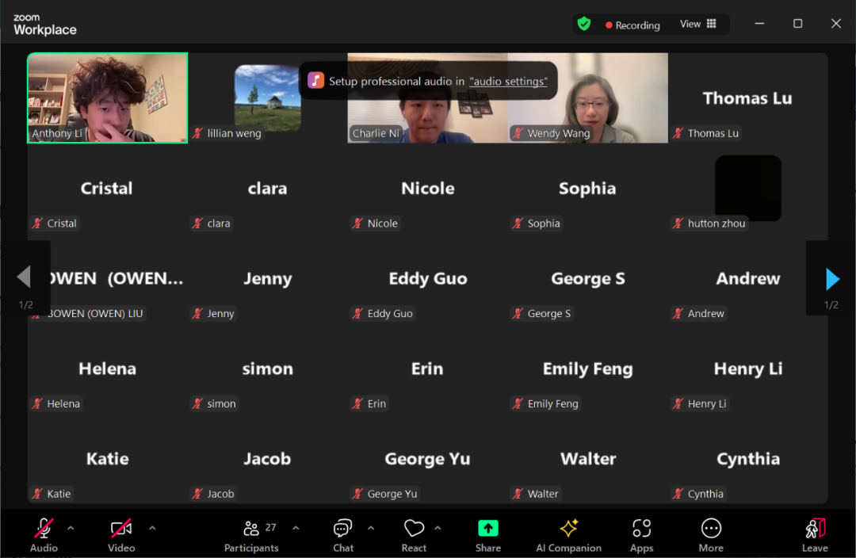
Task: Click Sophia's muted microphone icon
Action: (x=518, y=224)
